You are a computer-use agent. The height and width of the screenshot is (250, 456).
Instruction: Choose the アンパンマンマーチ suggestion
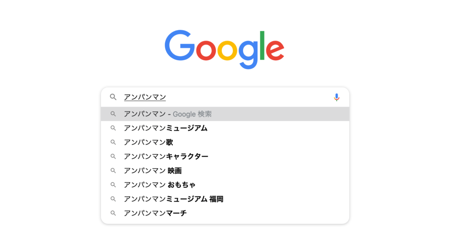[x=225, y=213]
